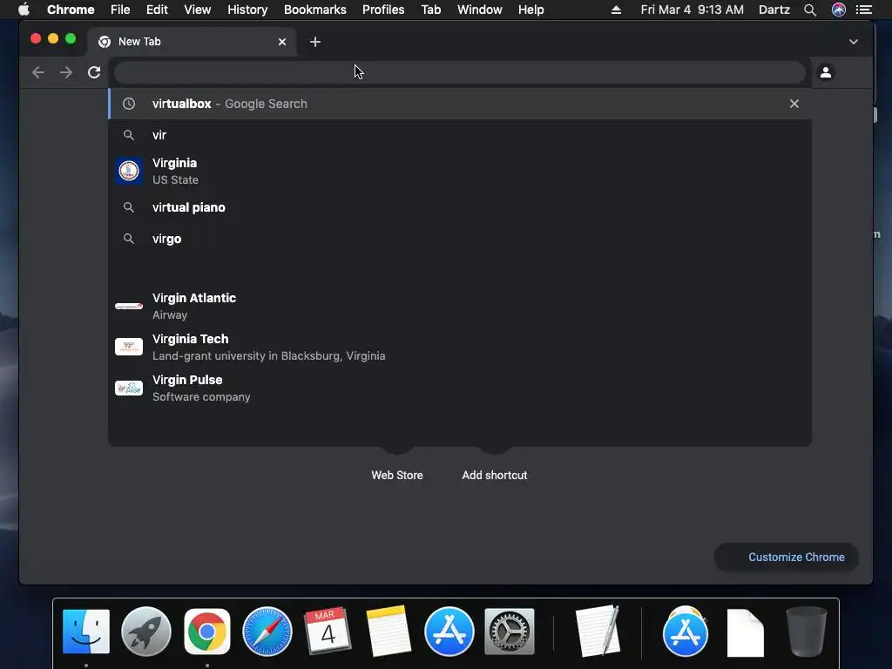Expand the tab search chevron
Image resolution: width=892 pixels, height=669 pixels.
854,42
